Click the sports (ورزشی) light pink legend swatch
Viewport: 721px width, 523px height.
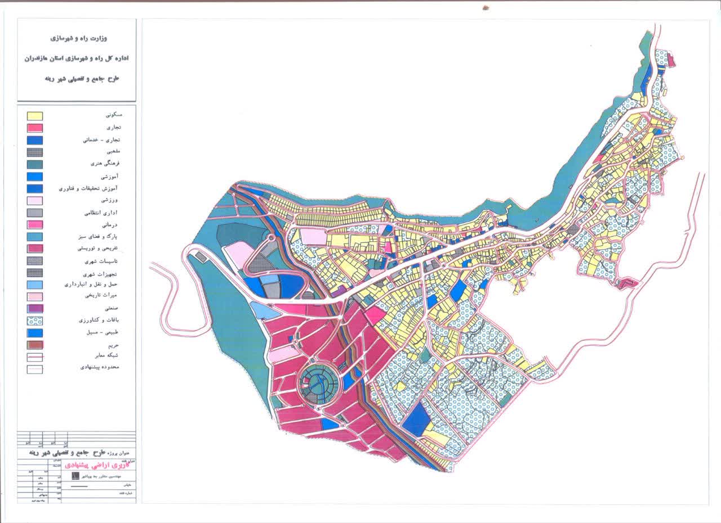[35, 201]
